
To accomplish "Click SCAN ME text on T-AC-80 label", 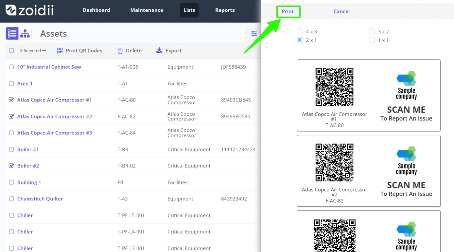I will [x=406, y=110].
